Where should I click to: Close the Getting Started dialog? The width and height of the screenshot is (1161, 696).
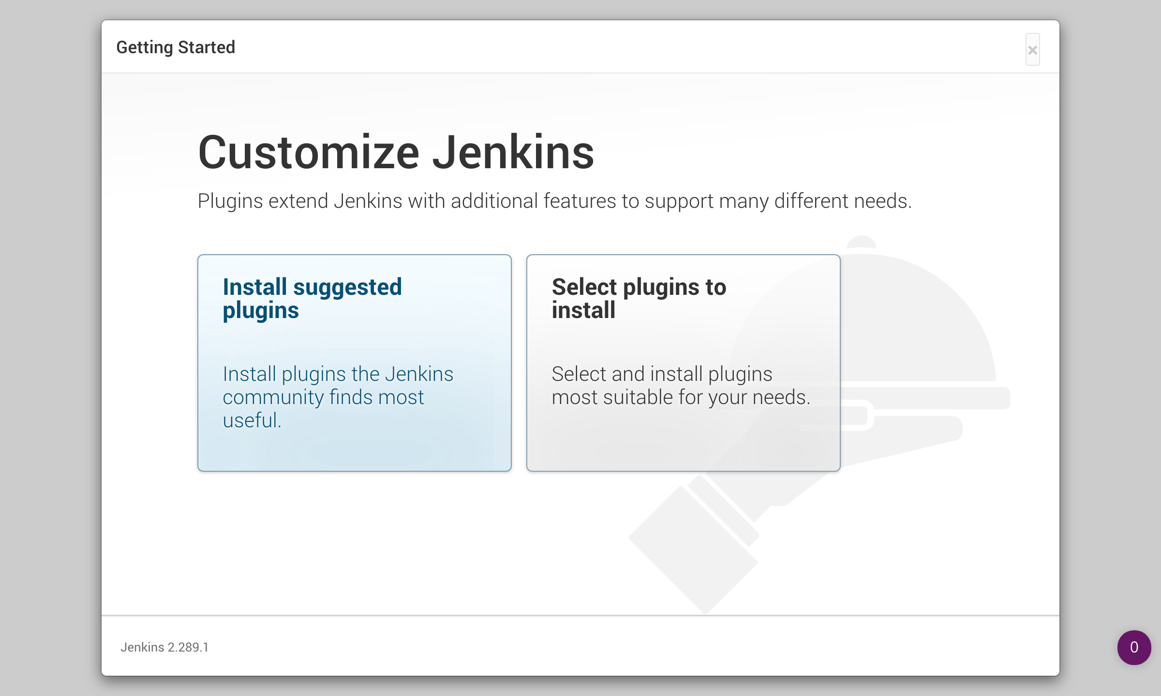(1032, 50)
